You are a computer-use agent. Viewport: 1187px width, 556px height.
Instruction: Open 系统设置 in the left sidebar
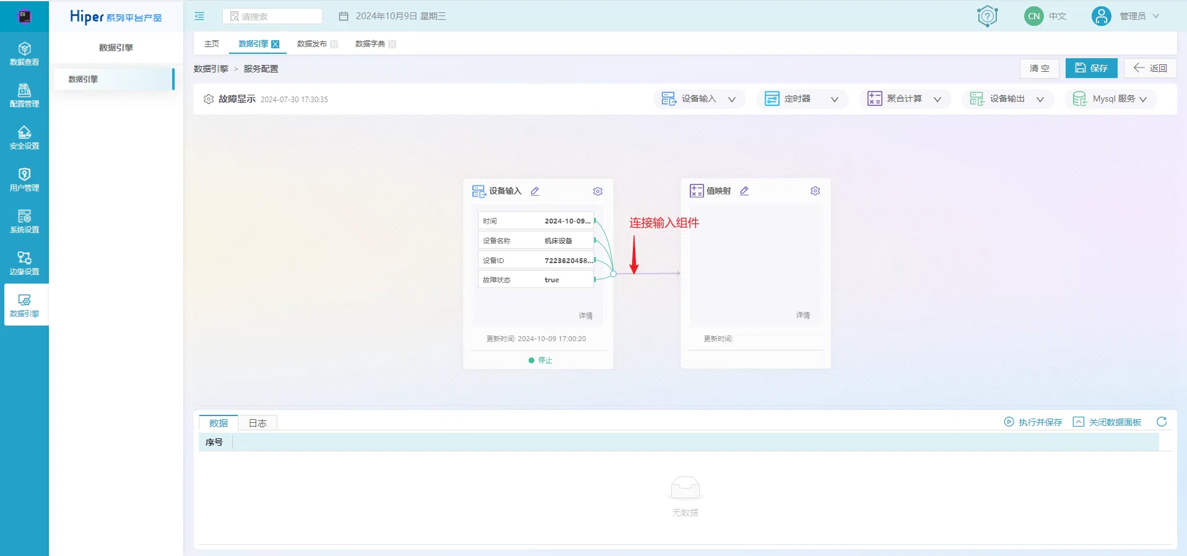[24, 221]
